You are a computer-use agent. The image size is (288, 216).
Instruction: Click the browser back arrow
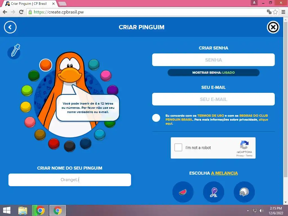5,12
